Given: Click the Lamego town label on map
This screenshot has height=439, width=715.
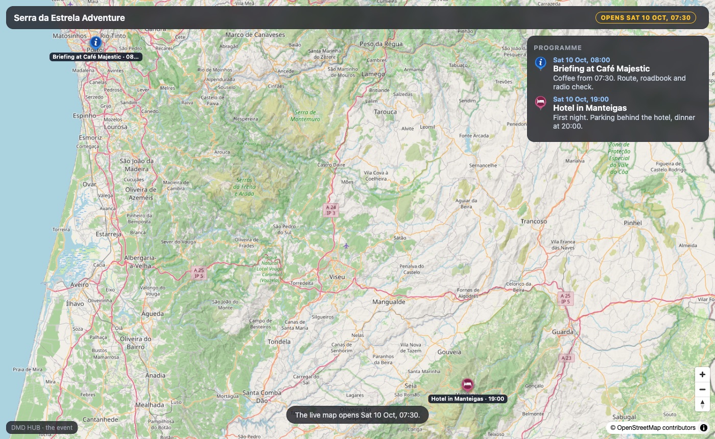Looking at the screenshot, I should [x=373, y=74].
